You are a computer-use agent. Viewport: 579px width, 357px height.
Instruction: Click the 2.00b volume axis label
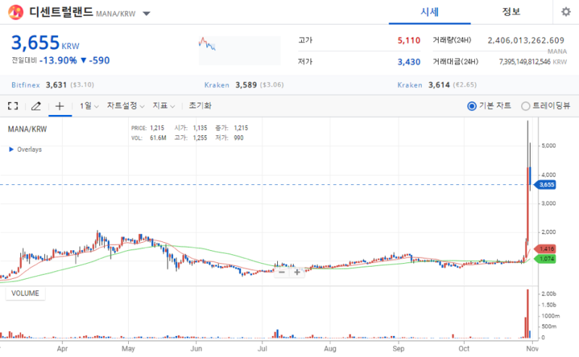[x=549, y=294]
